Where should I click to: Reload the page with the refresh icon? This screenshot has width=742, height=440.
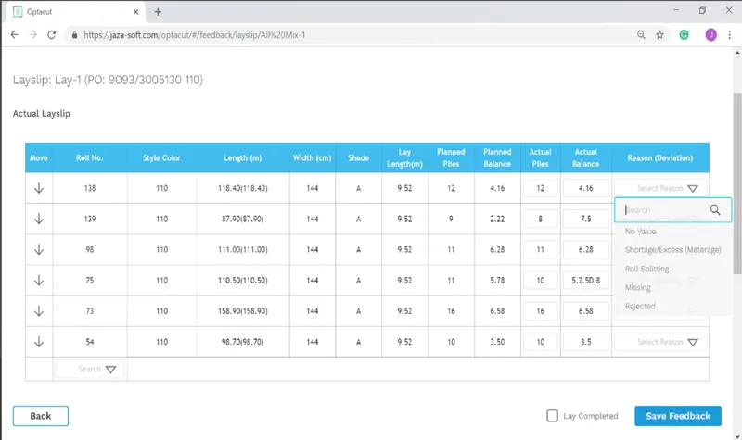click(52, 35)
